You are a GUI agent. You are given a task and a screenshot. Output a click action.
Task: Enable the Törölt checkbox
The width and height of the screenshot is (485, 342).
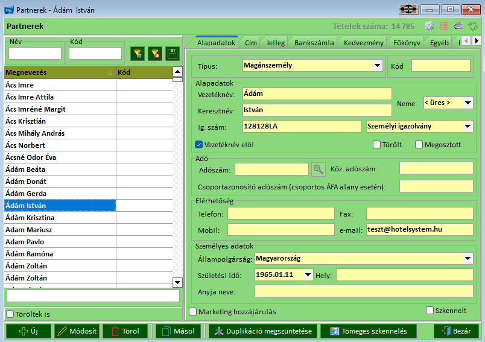point(376,144)
